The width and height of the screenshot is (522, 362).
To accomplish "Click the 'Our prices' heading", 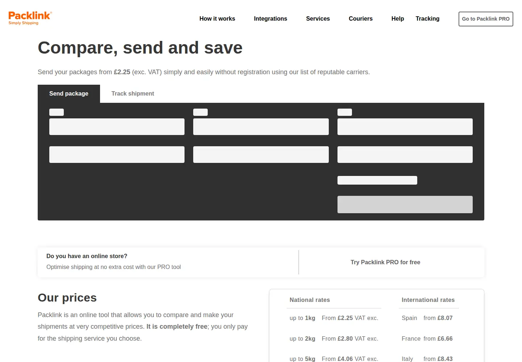I will click(x=67, y=298).
